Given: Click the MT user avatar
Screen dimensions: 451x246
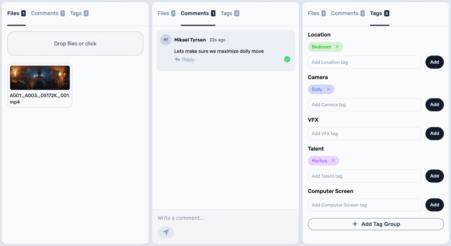Looking at the screenshot, I should click(166, 40).
